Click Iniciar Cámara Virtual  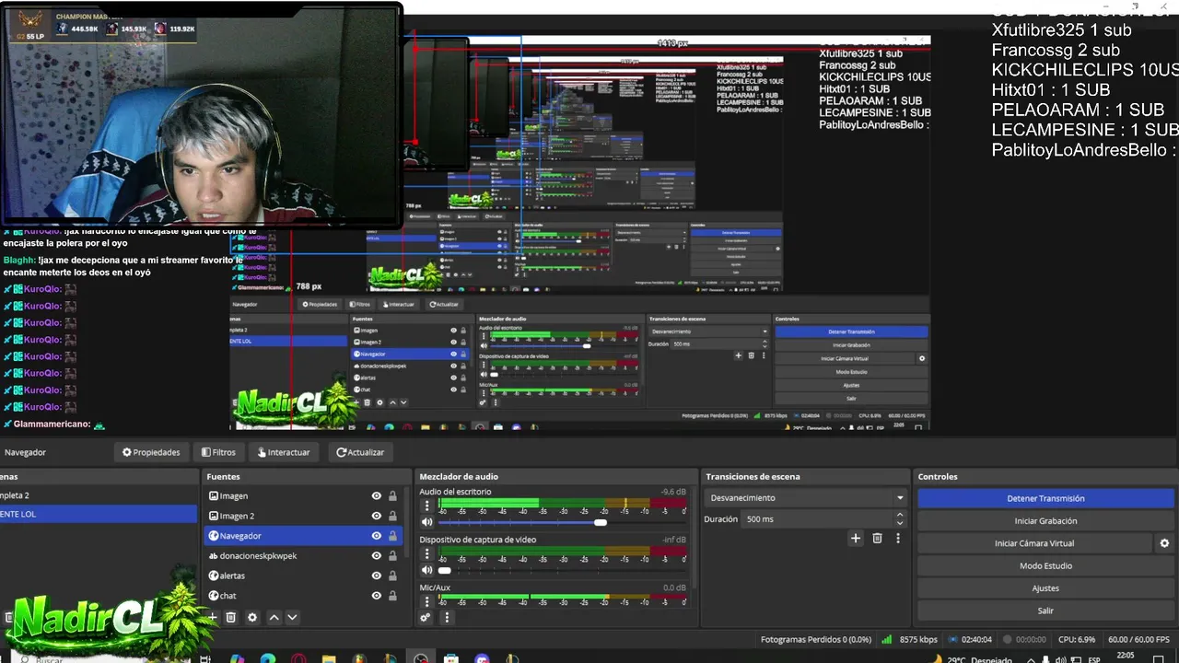point(1034,543)
